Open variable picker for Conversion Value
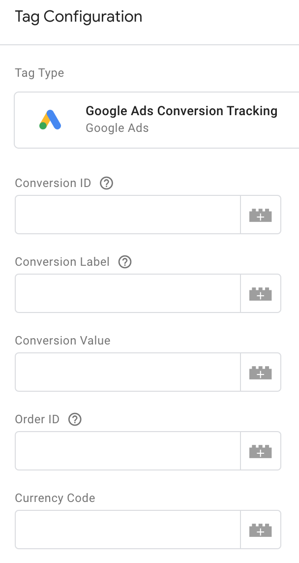Viewport: 299px width, 563px height. pos(261,373)
